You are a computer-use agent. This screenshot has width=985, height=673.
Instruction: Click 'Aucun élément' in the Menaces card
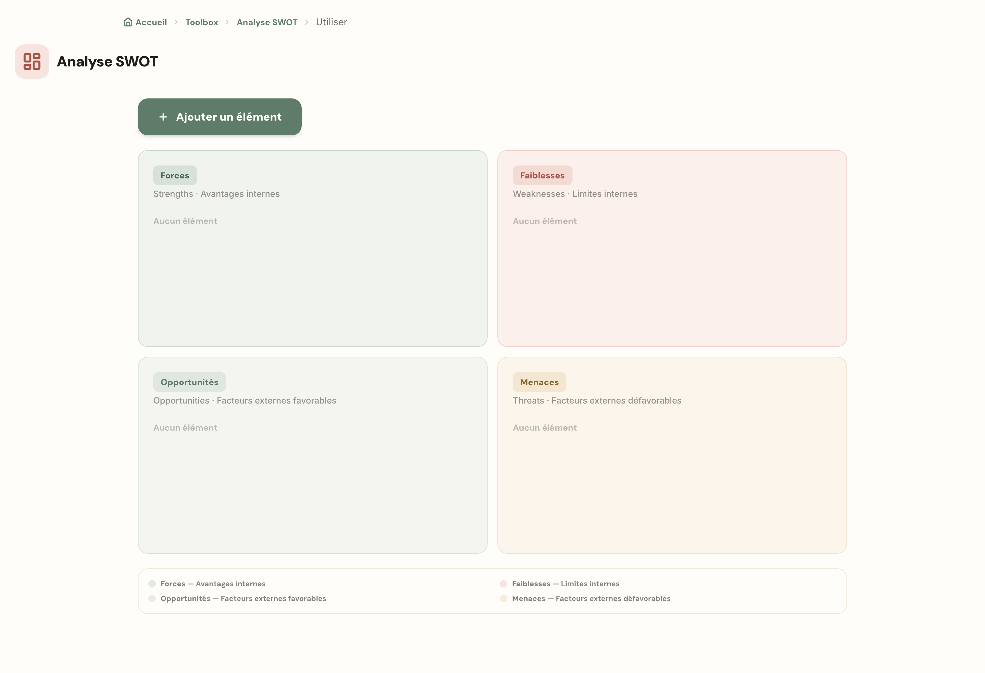tap(545, 428)
